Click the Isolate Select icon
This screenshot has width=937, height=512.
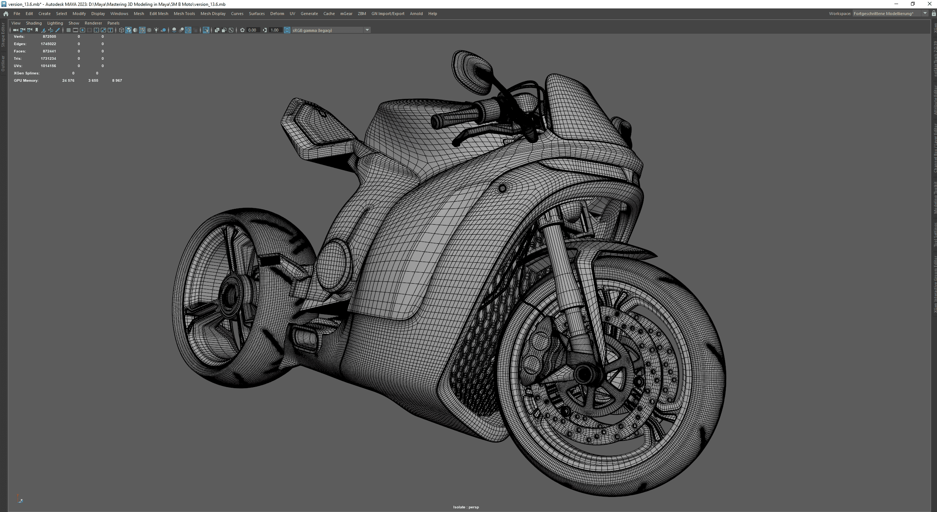point(206,30)
